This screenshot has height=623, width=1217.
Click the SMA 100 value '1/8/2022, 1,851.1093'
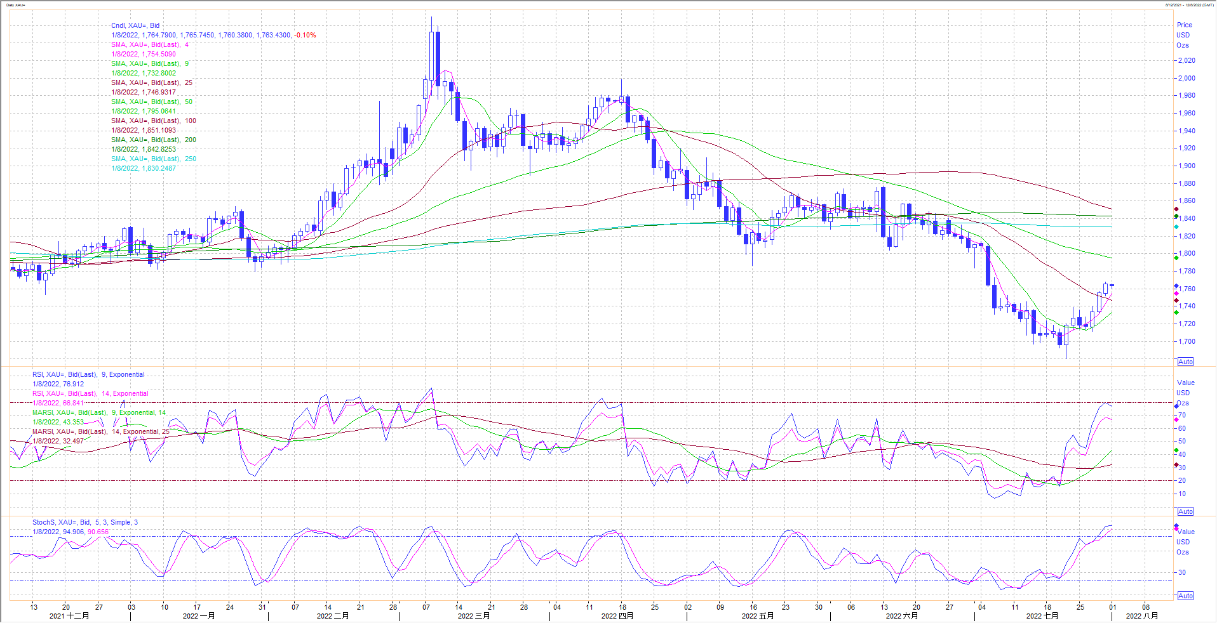click(144, 131)
